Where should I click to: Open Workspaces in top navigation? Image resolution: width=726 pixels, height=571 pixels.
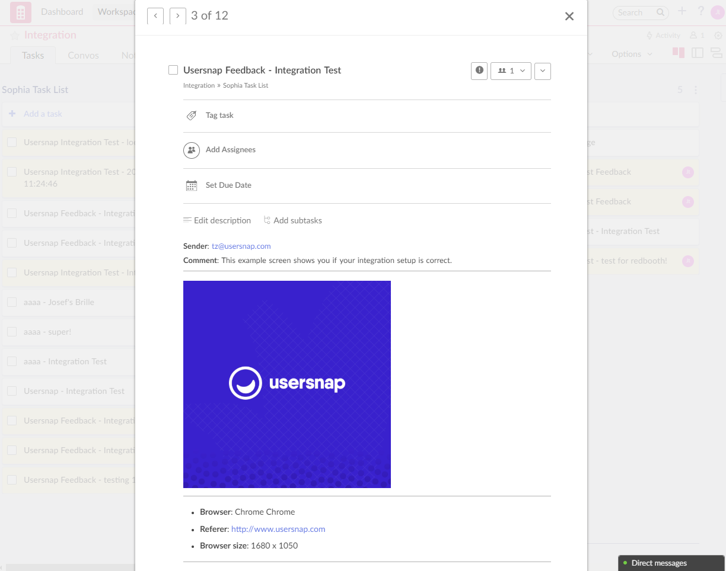[x=116, y=12]
